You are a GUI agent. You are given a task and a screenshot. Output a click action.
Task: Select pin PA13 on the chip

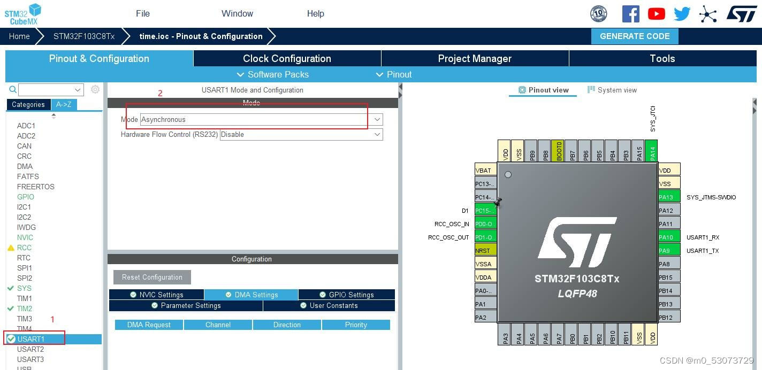pyautogui.click(x=669, y=197)
